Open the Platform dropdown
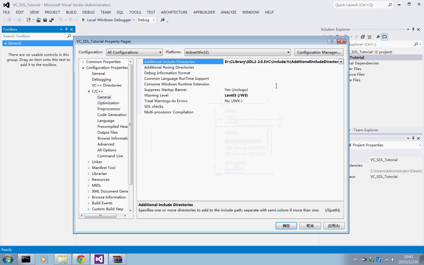424x265 pixels. tap(238, 52)
